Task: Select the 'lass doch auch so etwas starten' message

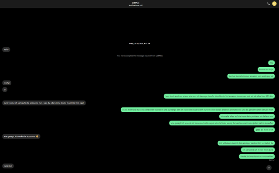Action: pyautogui.click(x=219, y=96)
